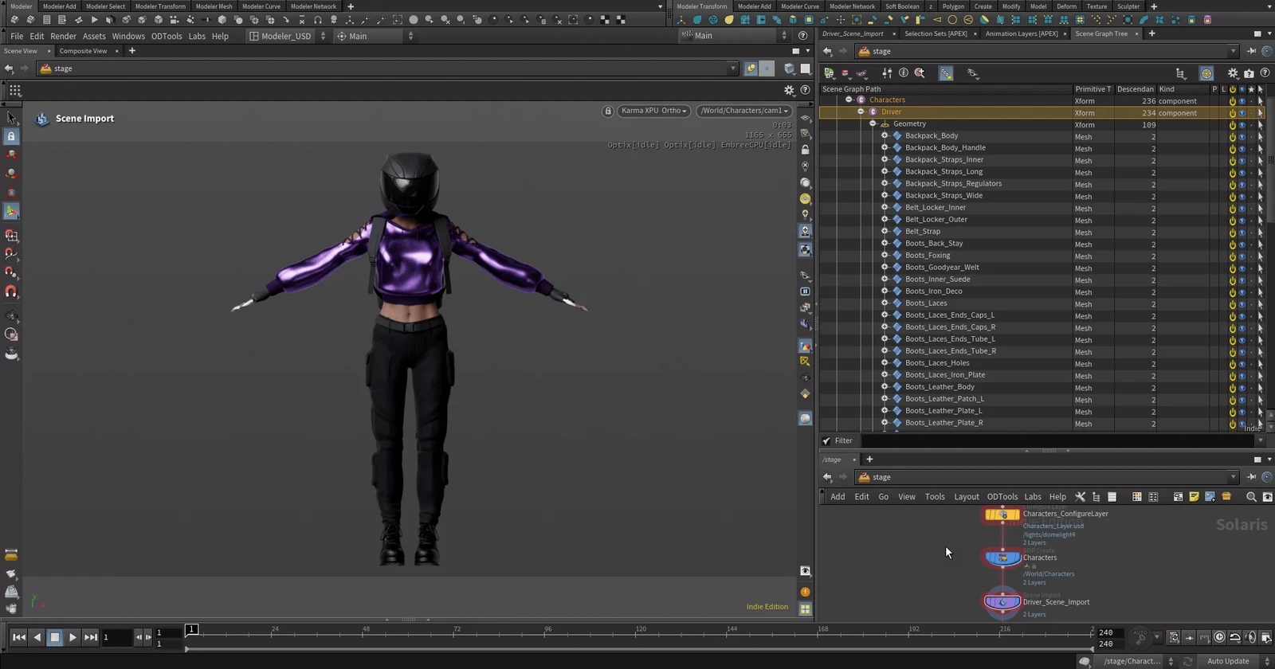Collapse the Geometry tree item

click(x=873, y=124)
